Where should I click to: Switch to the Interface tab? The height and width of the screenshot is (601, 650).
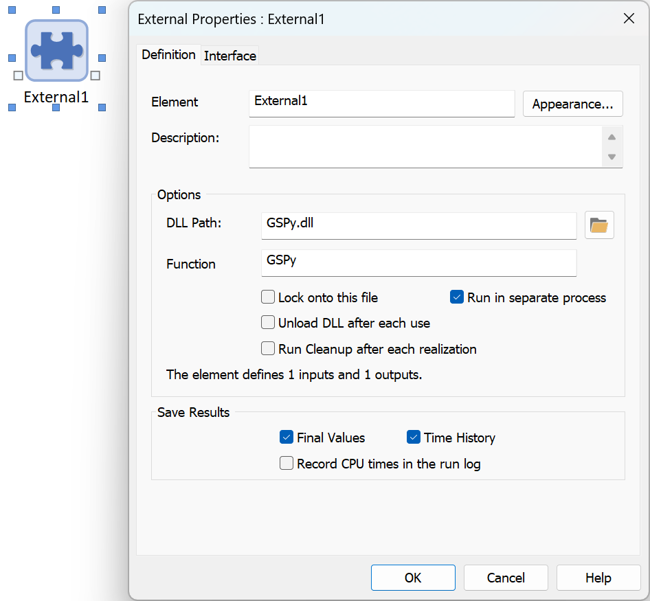(x=229, y=55)
